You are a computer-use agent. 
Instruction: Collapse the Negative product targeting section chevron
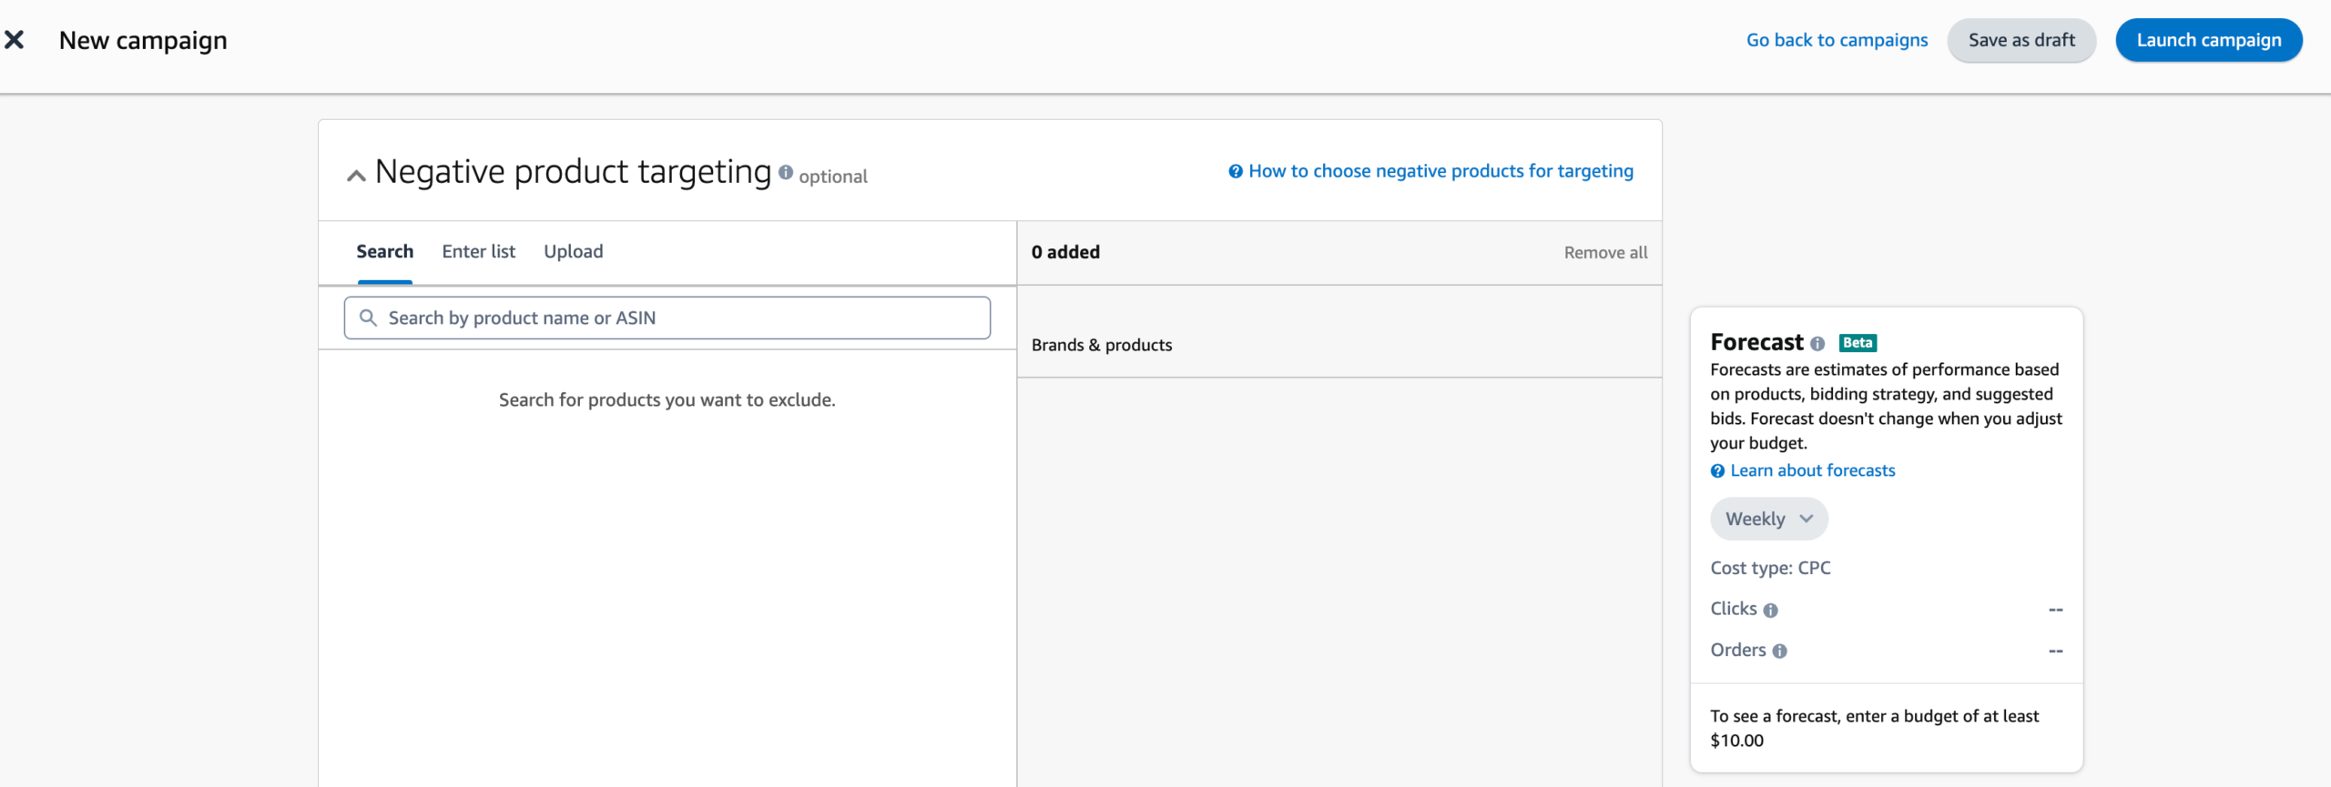[356, 176]
